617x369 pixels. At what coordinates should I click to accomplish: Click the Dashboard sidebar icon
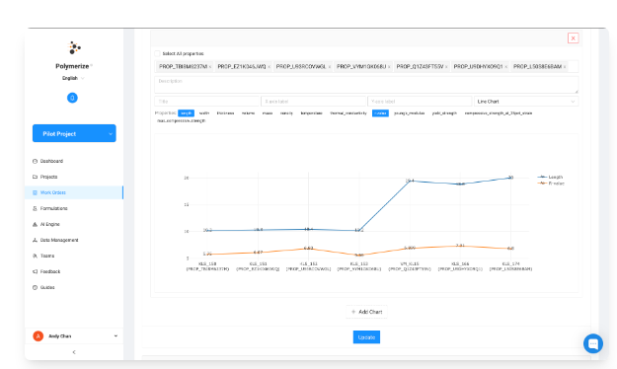point(35,161)
